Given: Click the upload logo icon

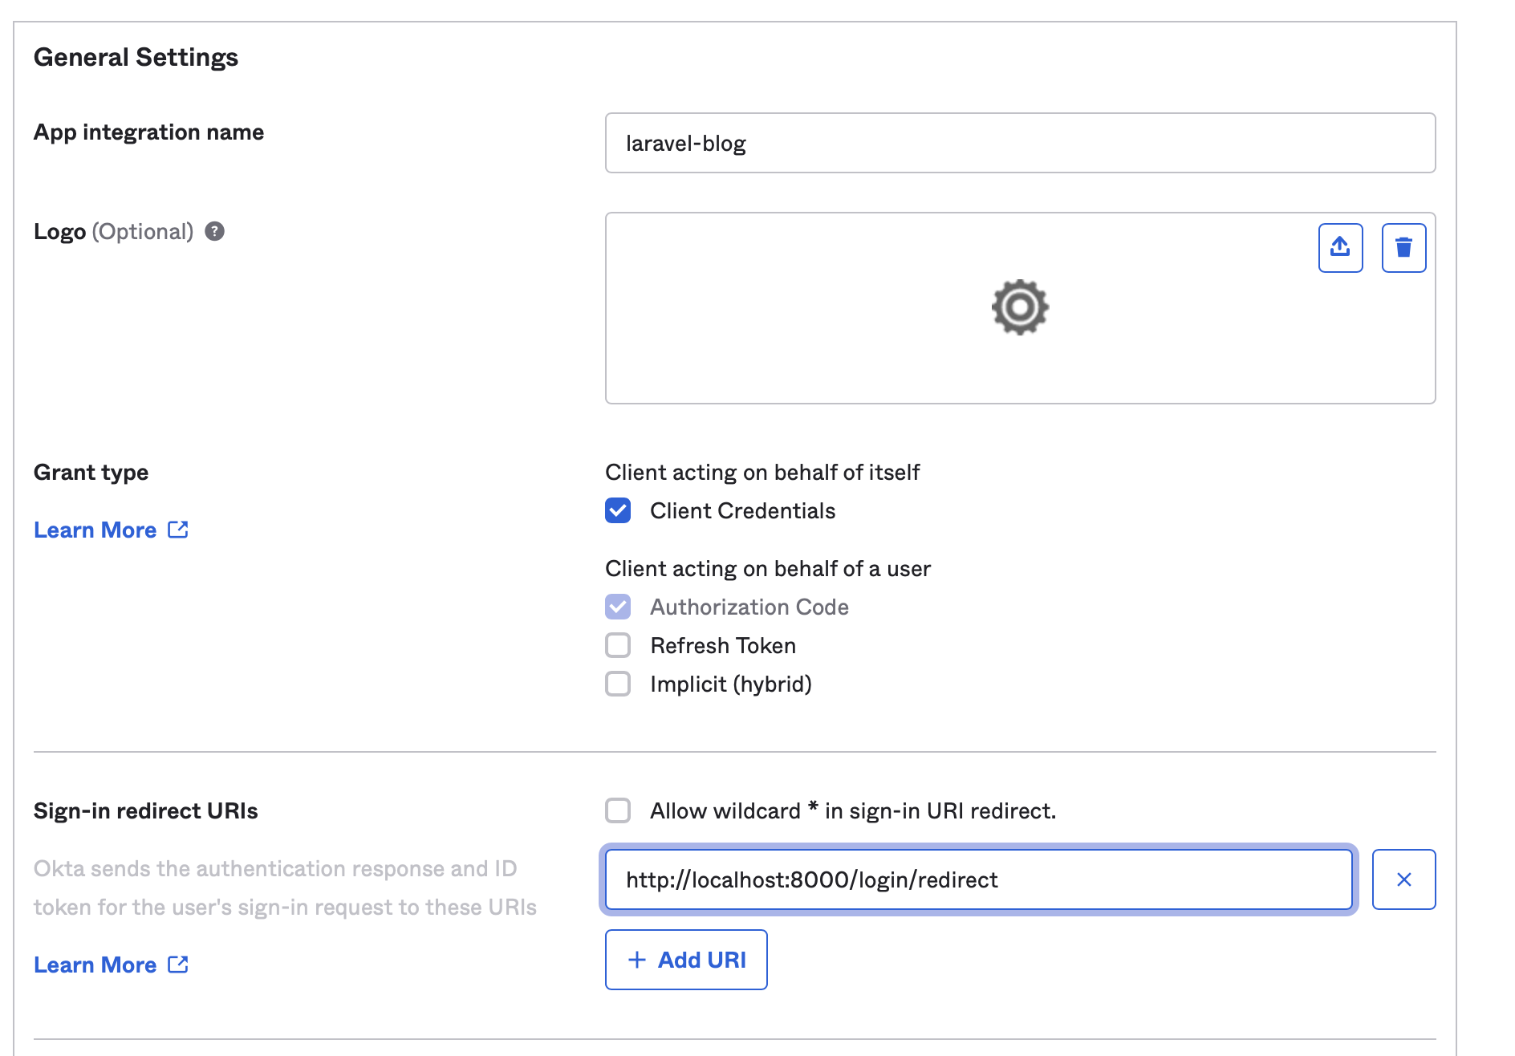Looking at the screenshot, I should 1340,247.
